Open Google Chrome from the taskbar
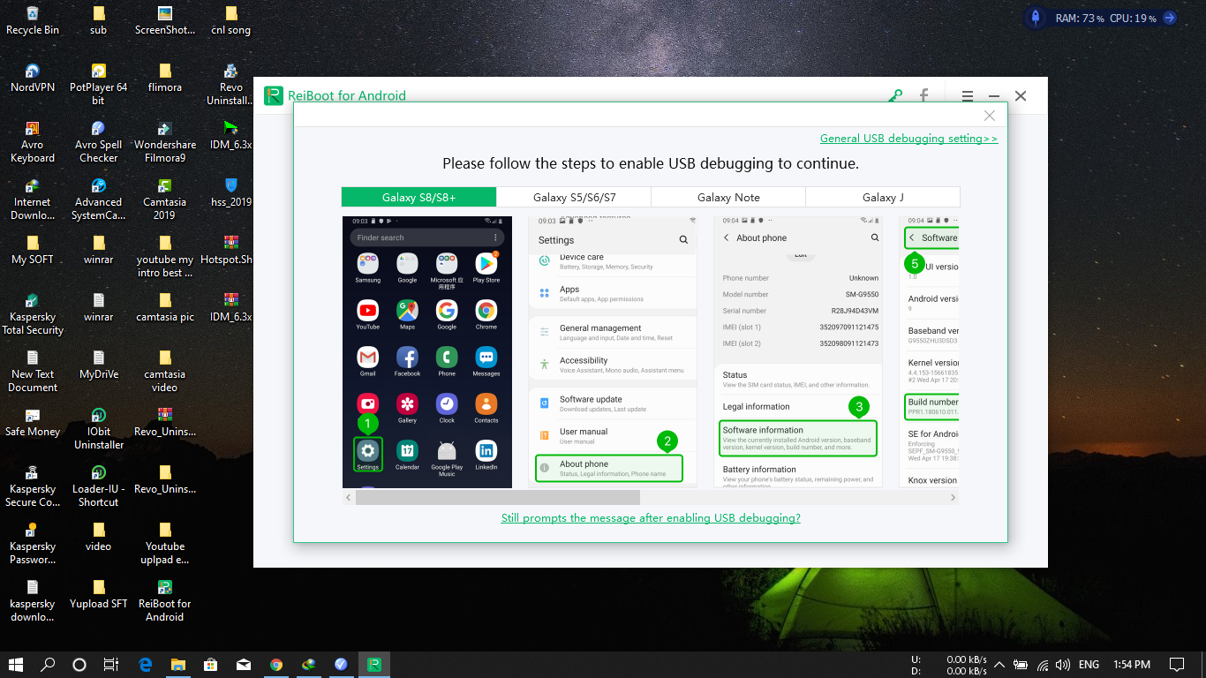1206x678 pixels. (x=276, y=665)
